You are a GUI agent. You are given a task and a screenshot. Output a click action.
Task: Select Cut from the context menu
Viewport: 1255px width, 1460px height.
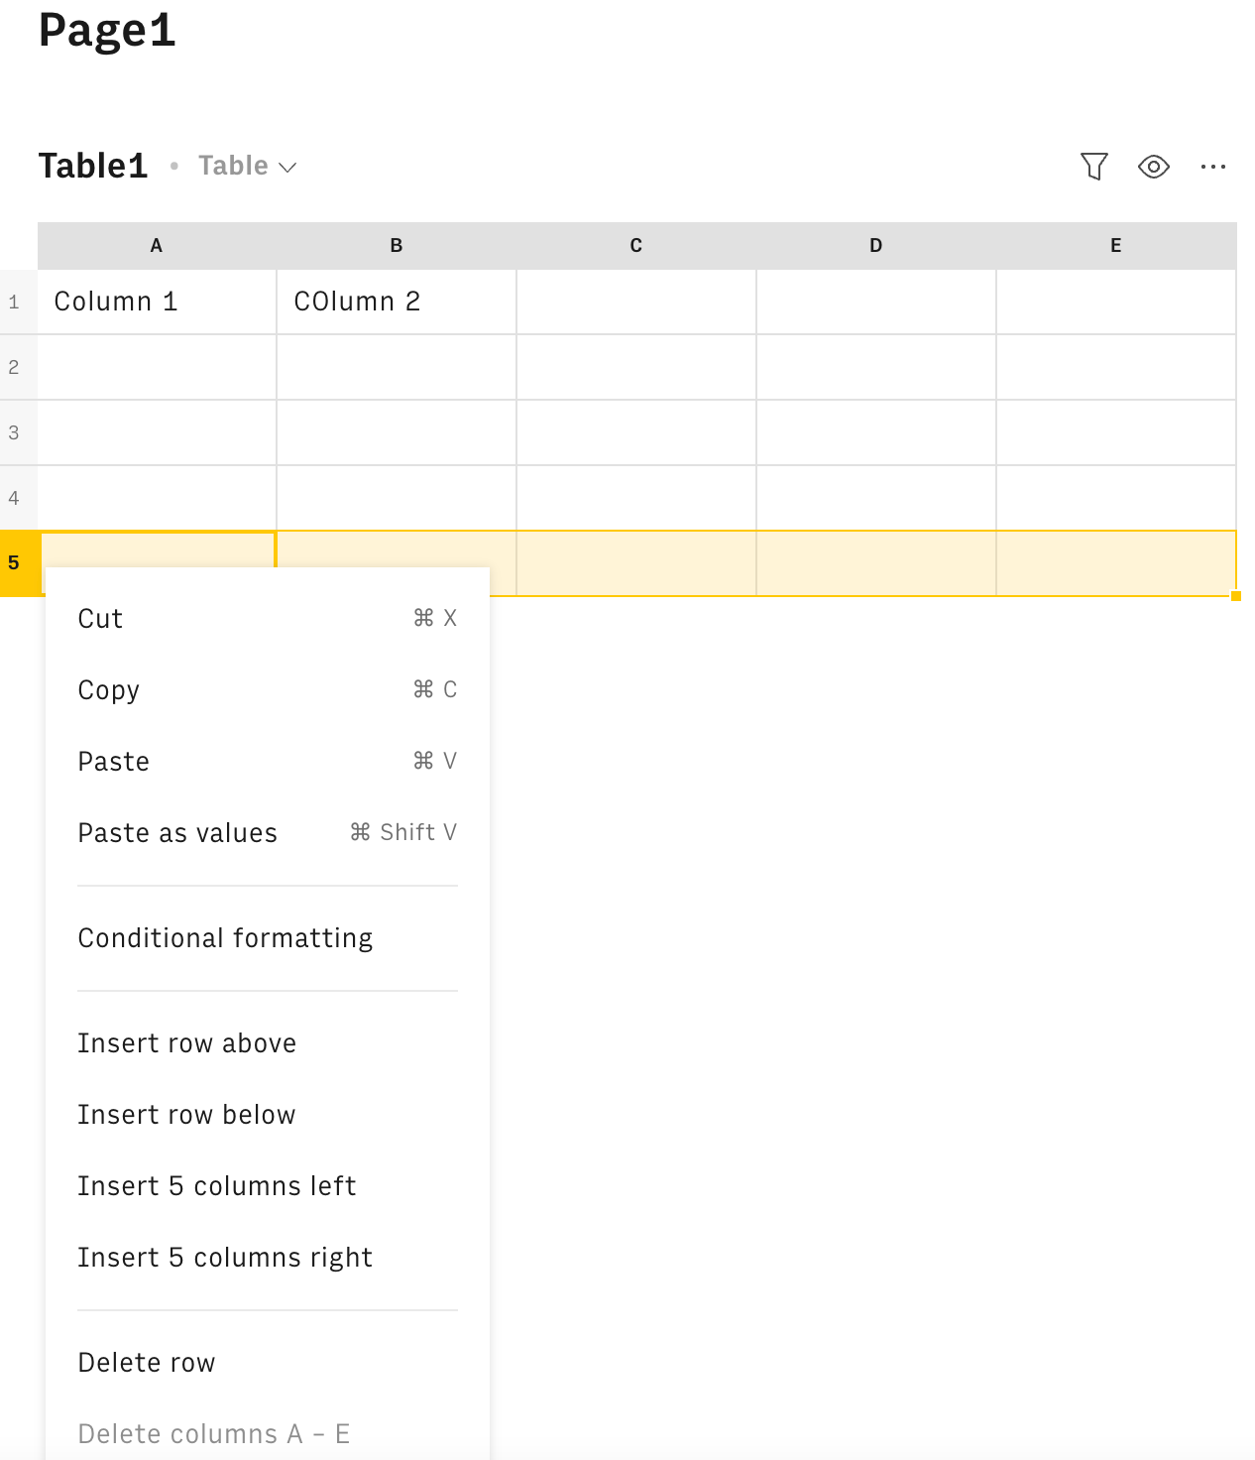(x=100, y=617)
